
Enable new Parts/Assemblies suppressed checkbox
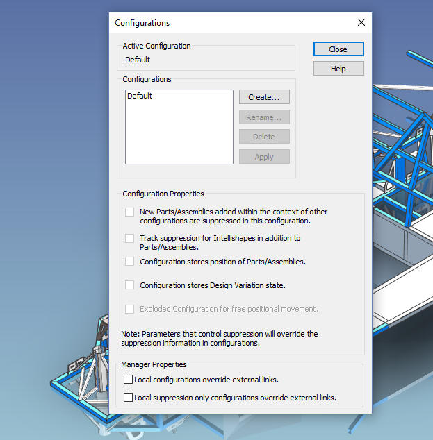[x=129, y=212]
